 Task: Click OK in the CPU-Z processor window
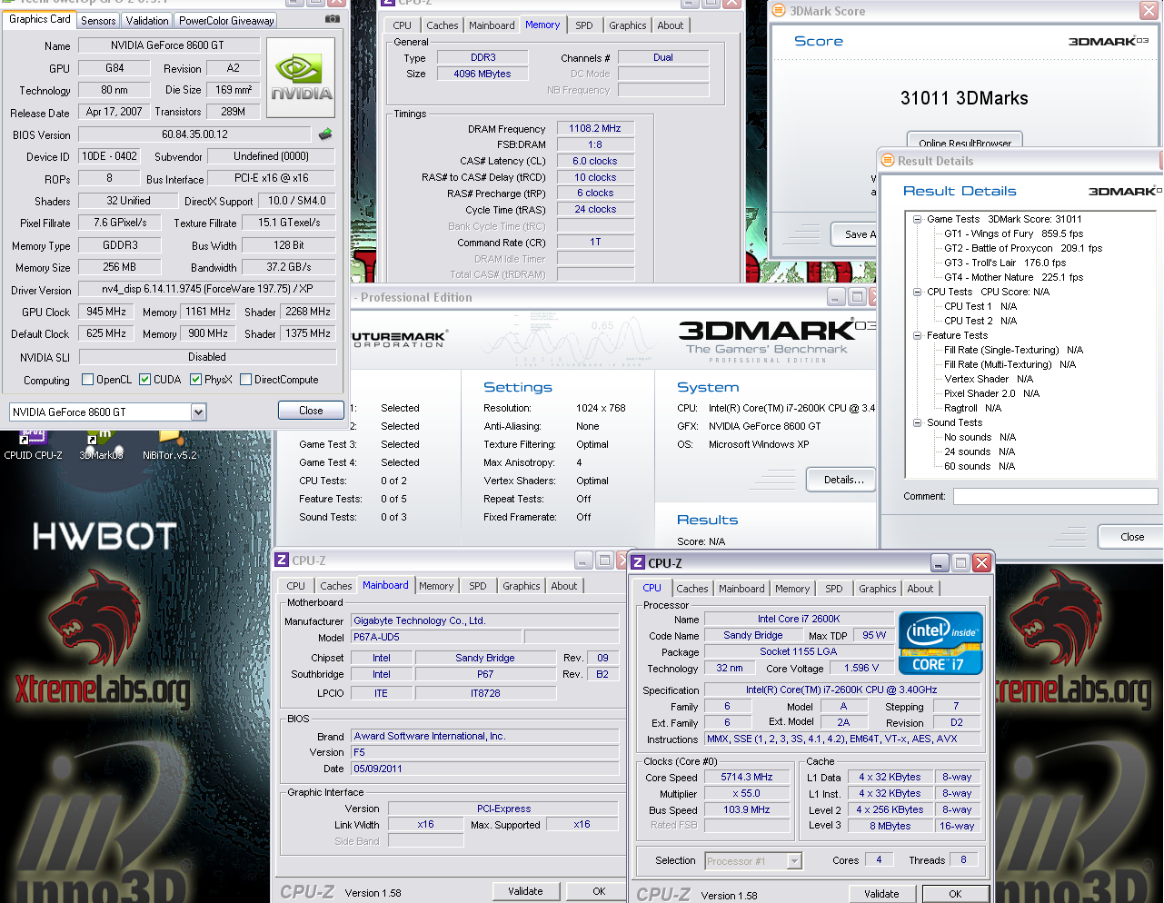pos(955,894)
